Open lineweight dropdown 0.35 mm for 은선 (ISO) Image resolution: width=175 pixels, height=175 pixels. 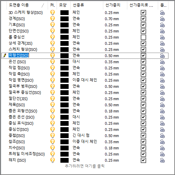coord(112,62)
